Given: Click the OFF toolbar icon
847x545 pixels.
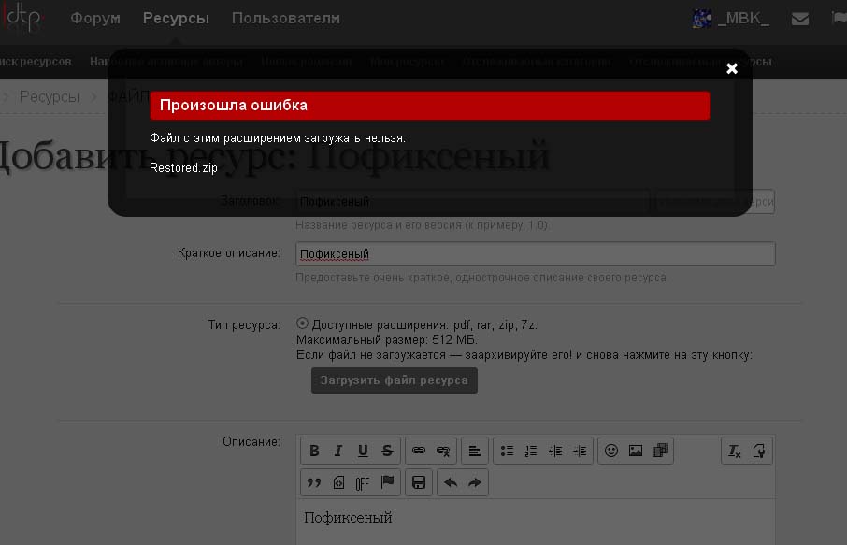Looking at the screenshot, I should pyautogui.click(x=363, y=482).
